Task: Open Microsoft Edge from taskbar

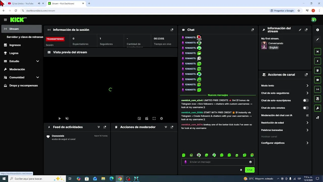Action: click(x=112, y=179)
